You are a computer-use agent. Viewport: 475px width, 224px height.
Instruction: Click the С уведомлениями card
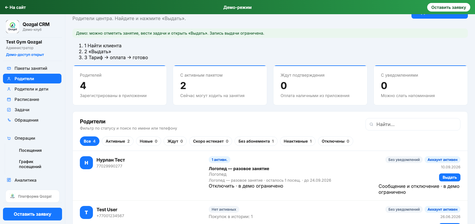click(x=421, y=85)
